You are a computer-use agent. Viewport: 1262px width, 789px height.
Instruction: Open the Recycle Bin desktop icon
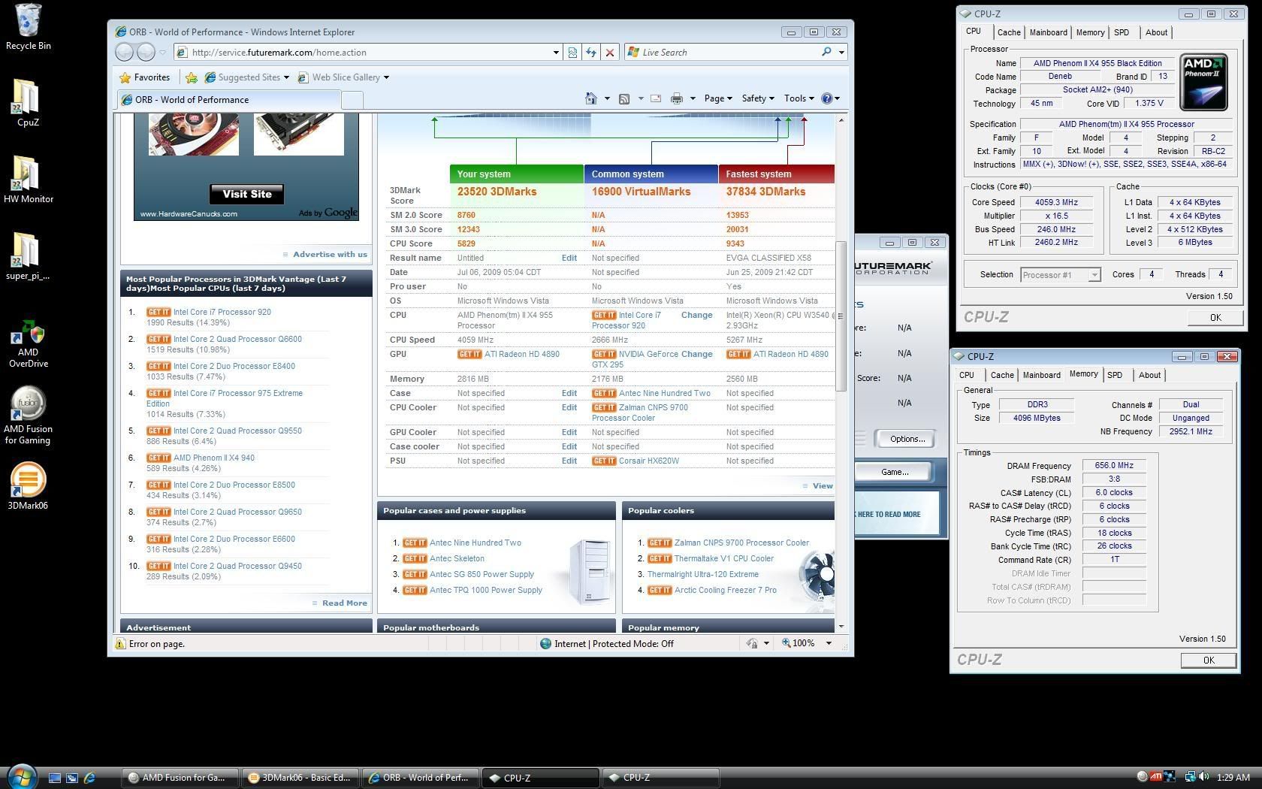click(28, 26)
